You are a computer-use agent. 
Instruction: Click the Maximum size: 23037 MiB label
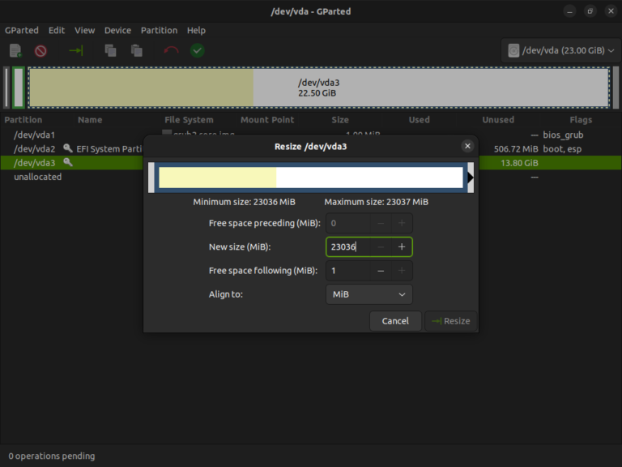[x=376, y=202]
